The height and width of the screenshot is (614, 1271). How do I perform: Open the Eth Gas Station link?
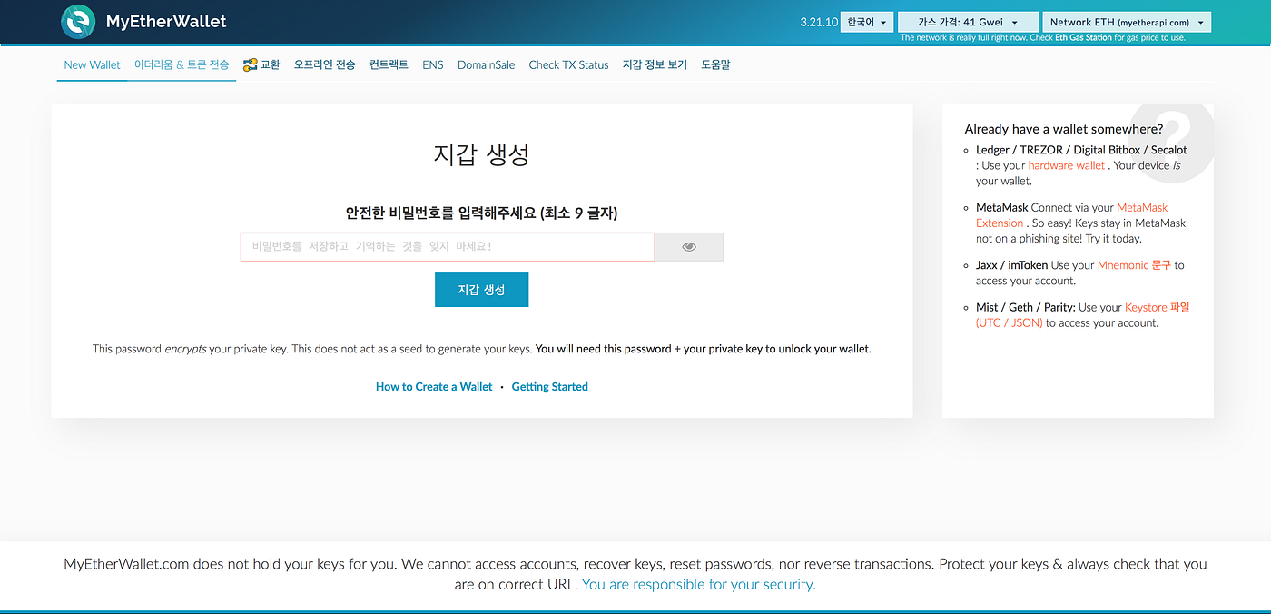(x=1083, y=38)
